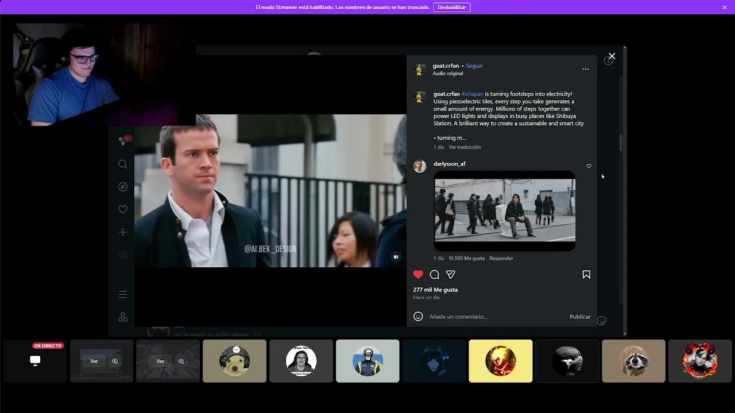Image resolution: width=735 pixels, height=413 pixels.
Task: Open the hamburger More menu in sidebar
Action: point(123,294)
